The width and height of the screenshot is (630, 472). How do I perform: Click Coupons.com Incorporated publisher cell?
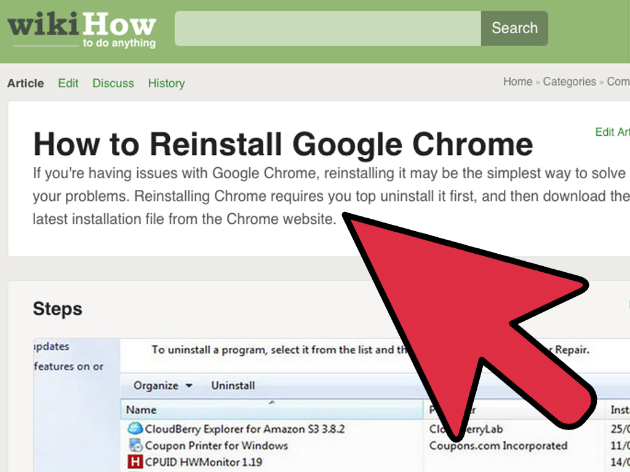click(498, 446)
